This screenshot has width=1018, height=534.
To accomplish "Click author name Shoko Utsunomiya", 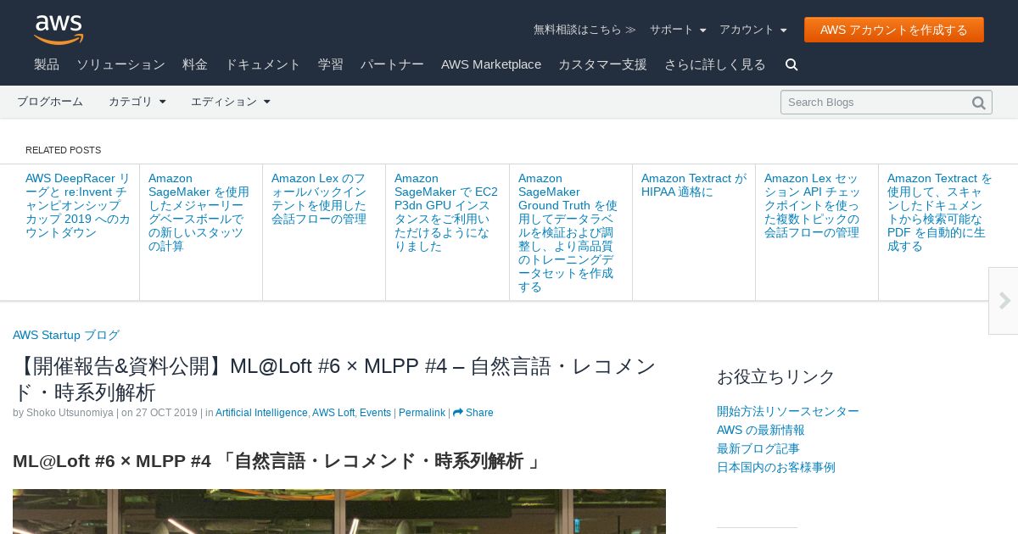I will [x=70, y=413].
